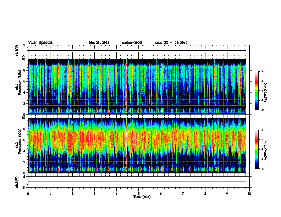Click time axis tick label "9"
Screen dimensions: 281x217
(x=227, y=194)
